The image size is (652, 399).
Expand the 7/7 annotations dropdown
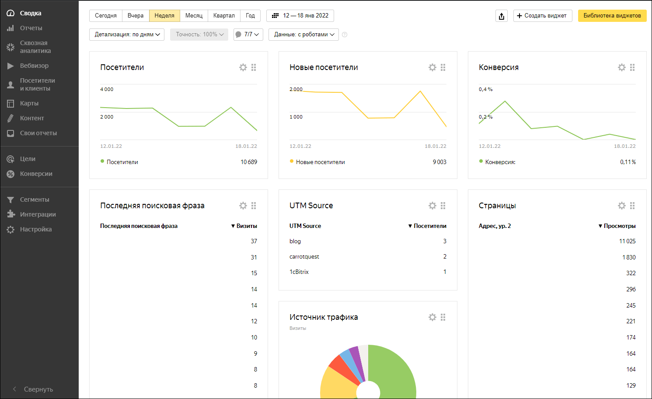coord(248,35)
